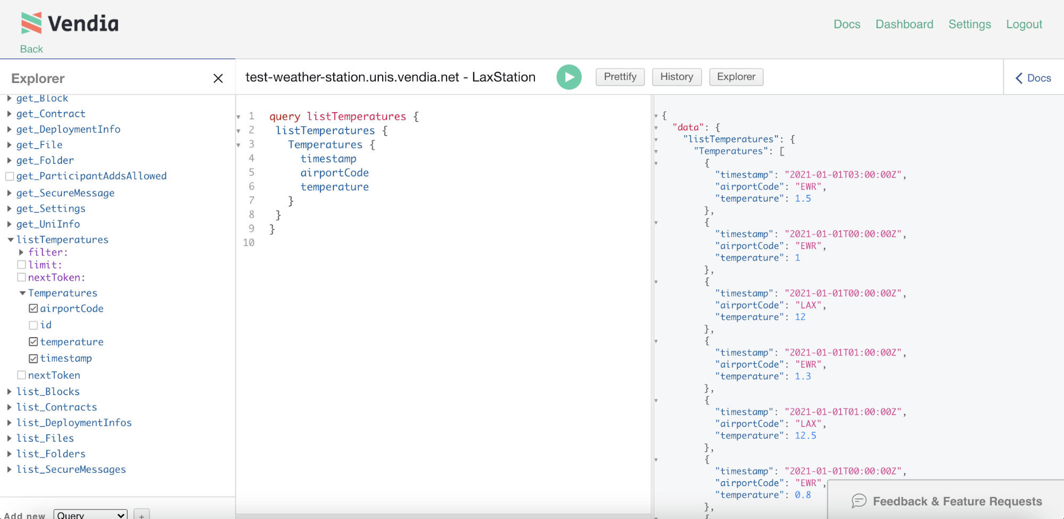Check the nextToken field under Temperatures
The width and height of the screenshot is (1064, 519).
(22, 375)
